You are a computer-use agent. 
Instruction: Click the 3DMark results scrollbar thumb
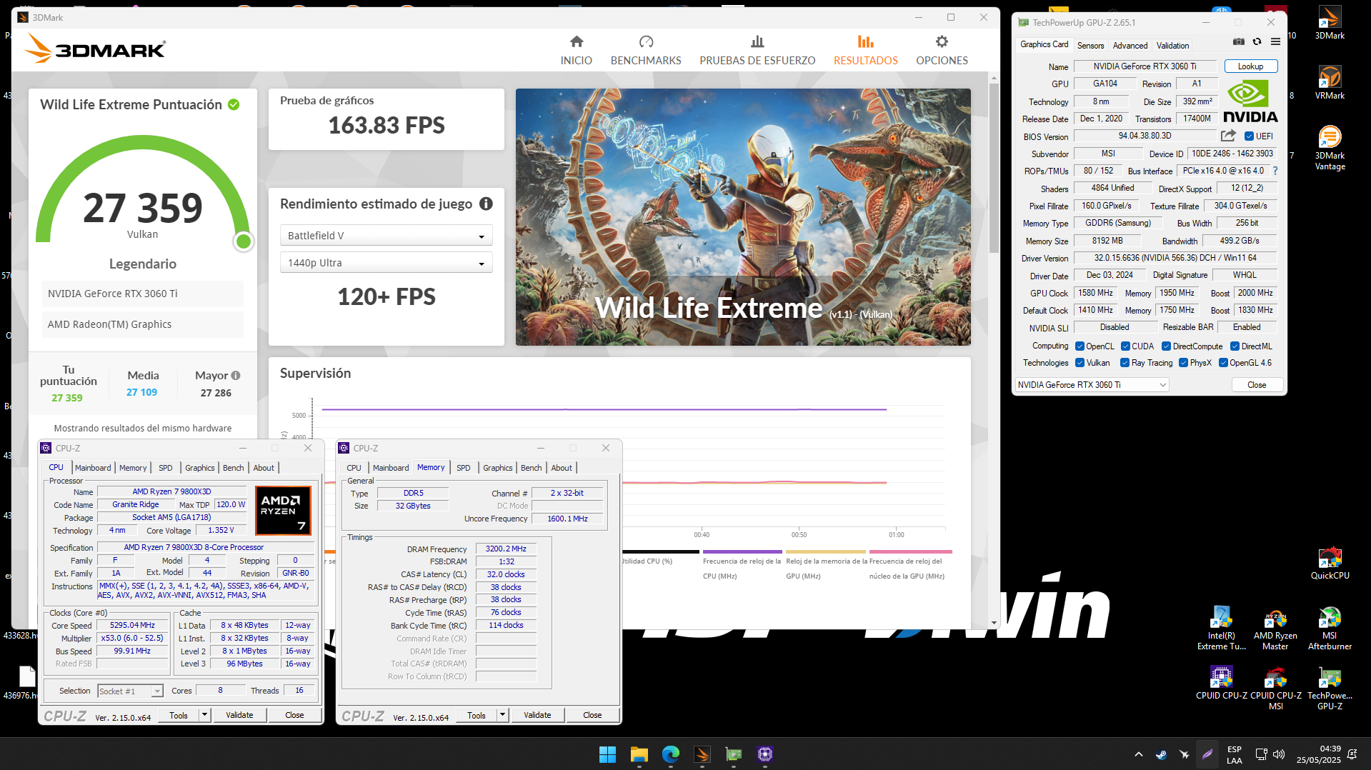pyautogui.click(x=994, y=168)
